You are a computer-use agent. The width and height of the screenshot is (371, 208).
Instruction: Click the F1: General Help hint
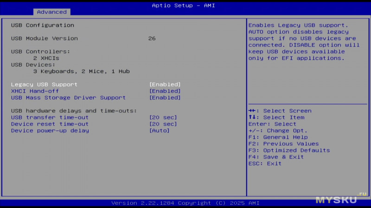pos(278,137)
